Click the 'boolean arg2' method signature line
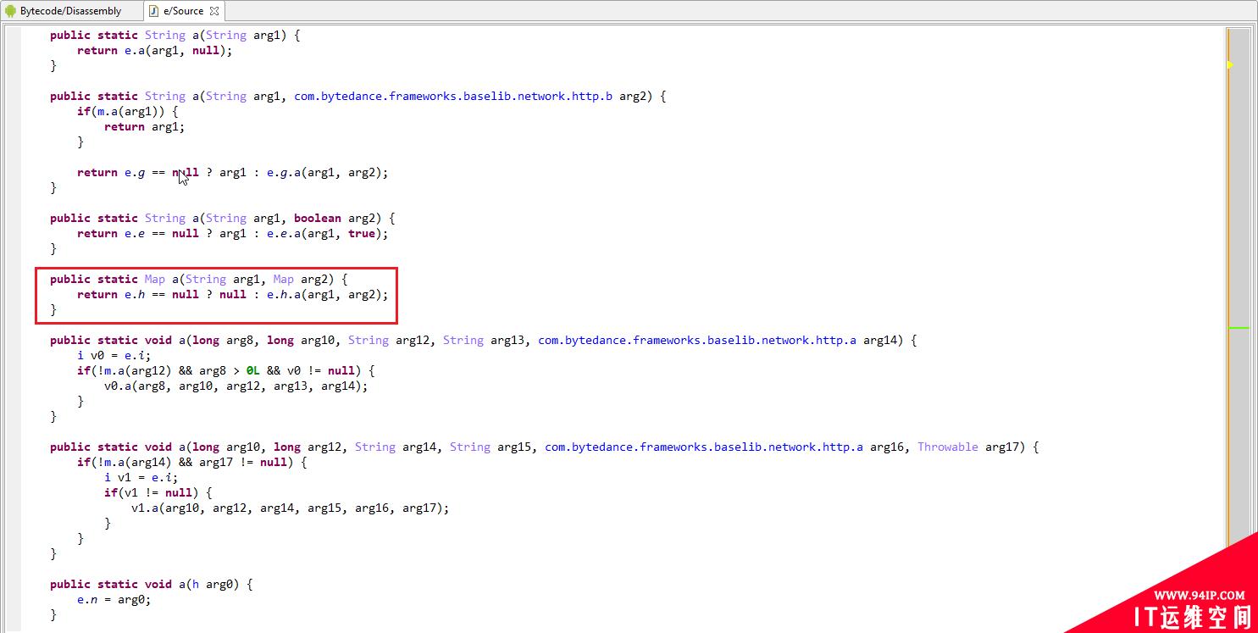 tap(222, 218)
